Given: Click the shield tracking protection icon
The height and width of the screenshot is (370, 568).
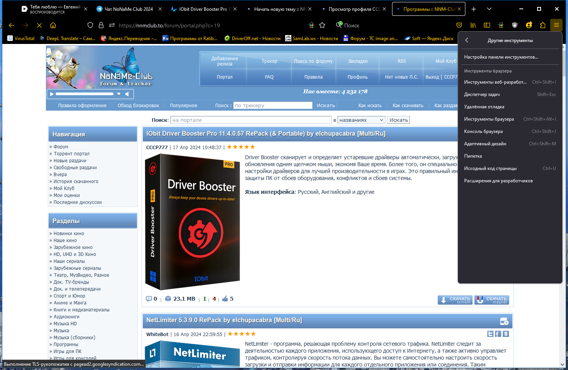Looking at the screenshot, I should [x=90, y=25].
